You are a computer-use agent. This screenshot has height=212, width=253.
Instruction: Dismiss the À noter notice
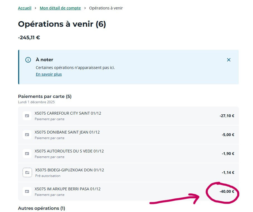pyautogui.click(x=228, y=60)
